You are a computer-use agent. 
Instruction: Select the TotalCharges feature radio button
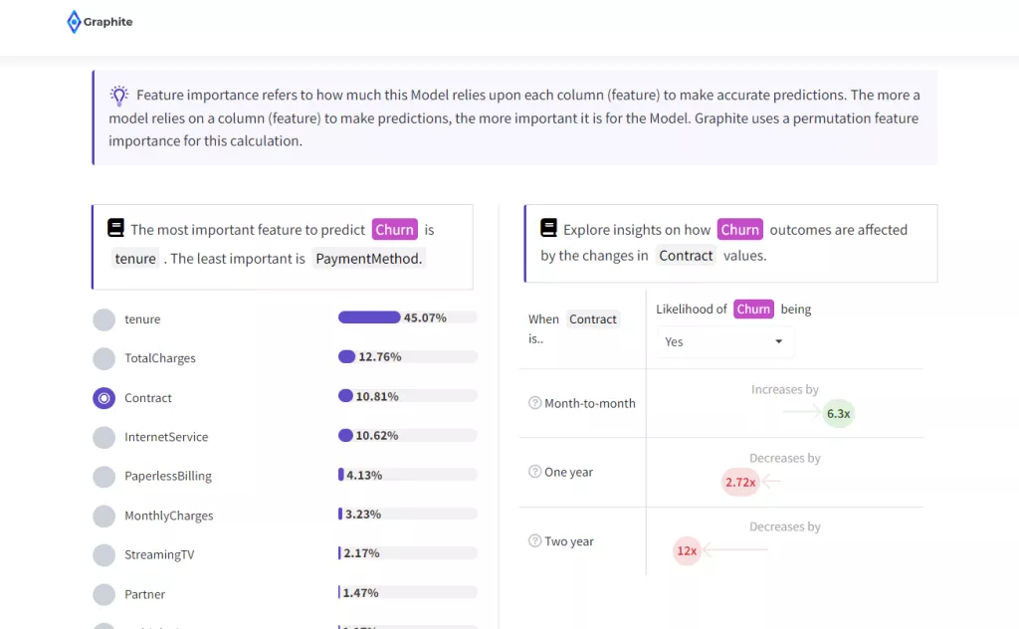click(x=103, y=358)
